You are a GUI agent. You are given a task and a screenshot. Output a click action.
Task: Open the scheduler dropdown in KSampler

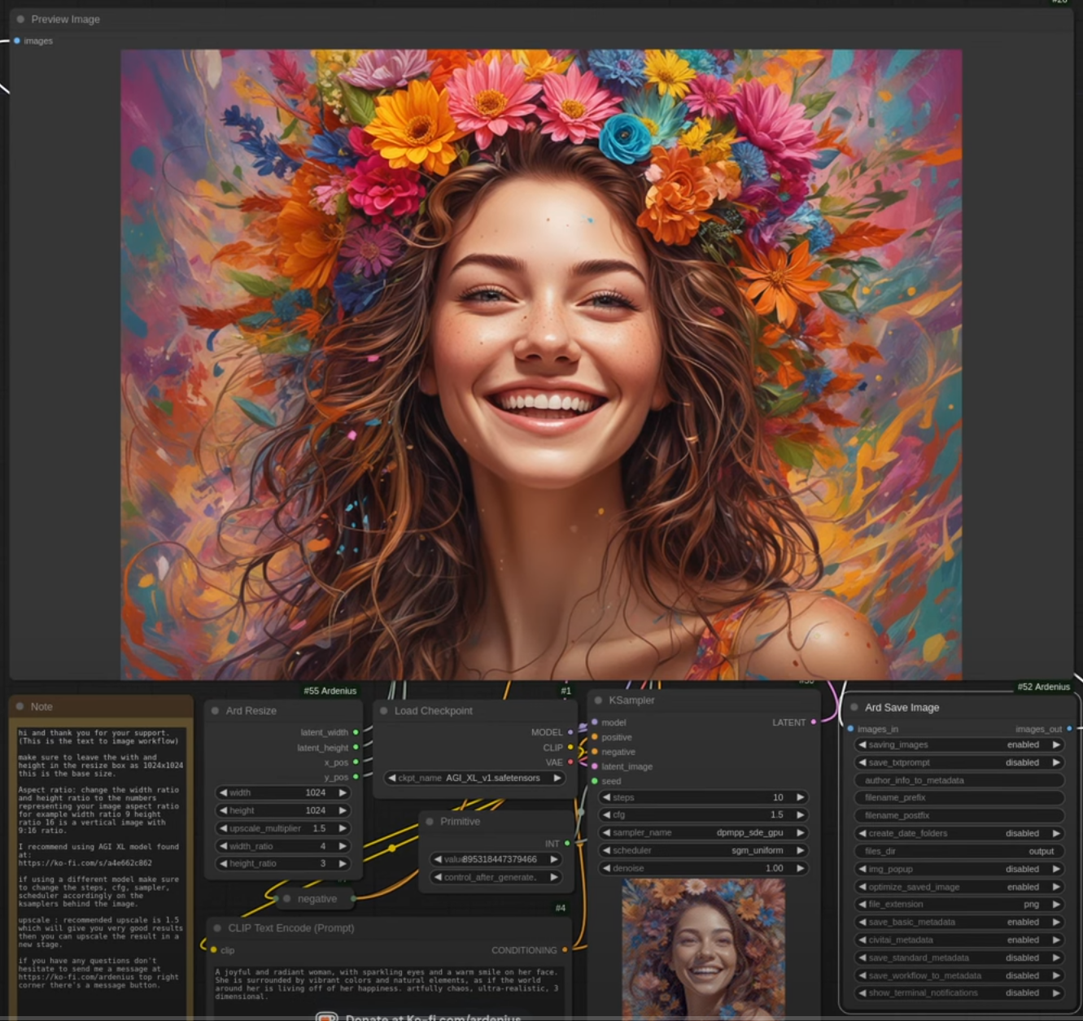tap(703, 850)
